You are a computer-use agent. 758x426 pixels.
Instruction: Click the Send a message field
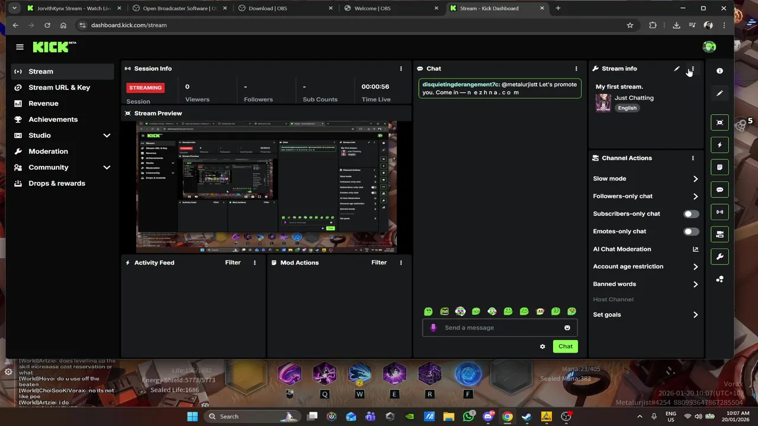coord(499,328)
